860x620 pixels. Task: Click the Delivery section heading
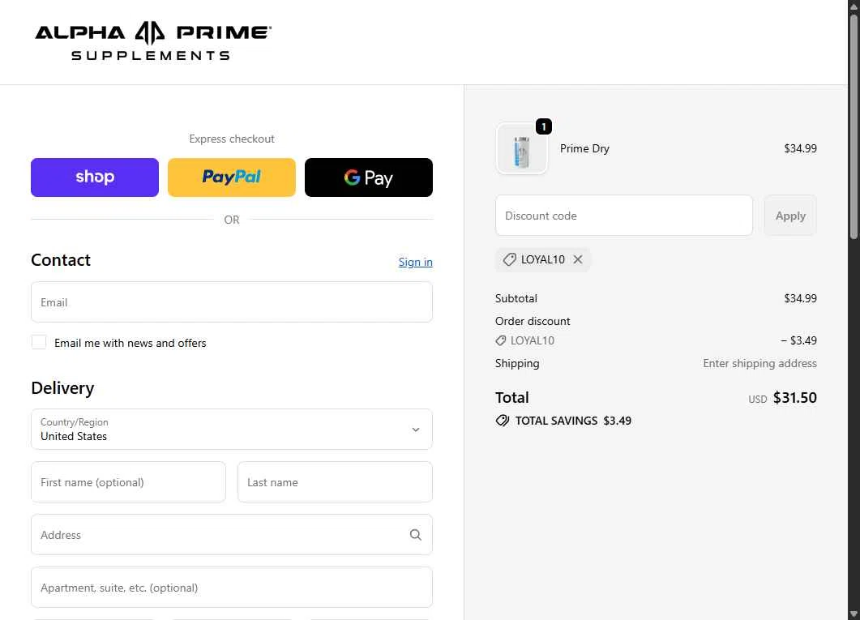point(62,387)
